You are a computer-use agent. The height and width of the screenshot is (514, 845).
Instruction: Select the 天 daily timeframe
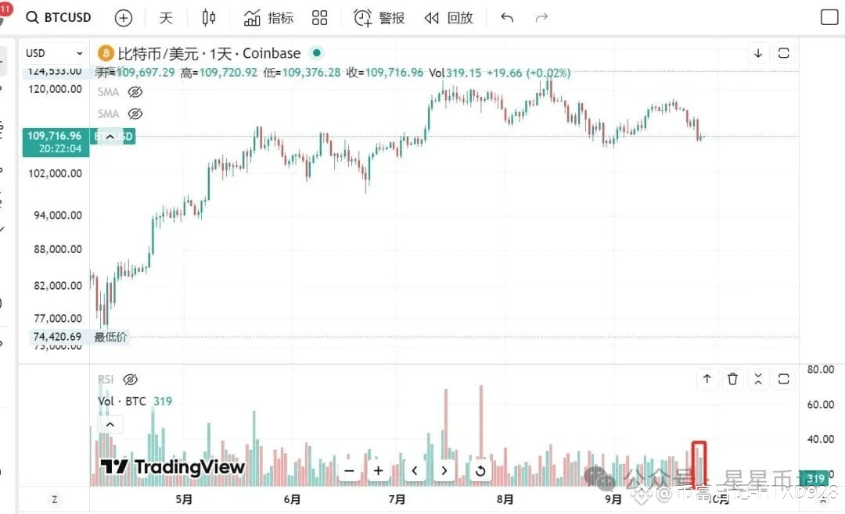[x=166, y=18]
